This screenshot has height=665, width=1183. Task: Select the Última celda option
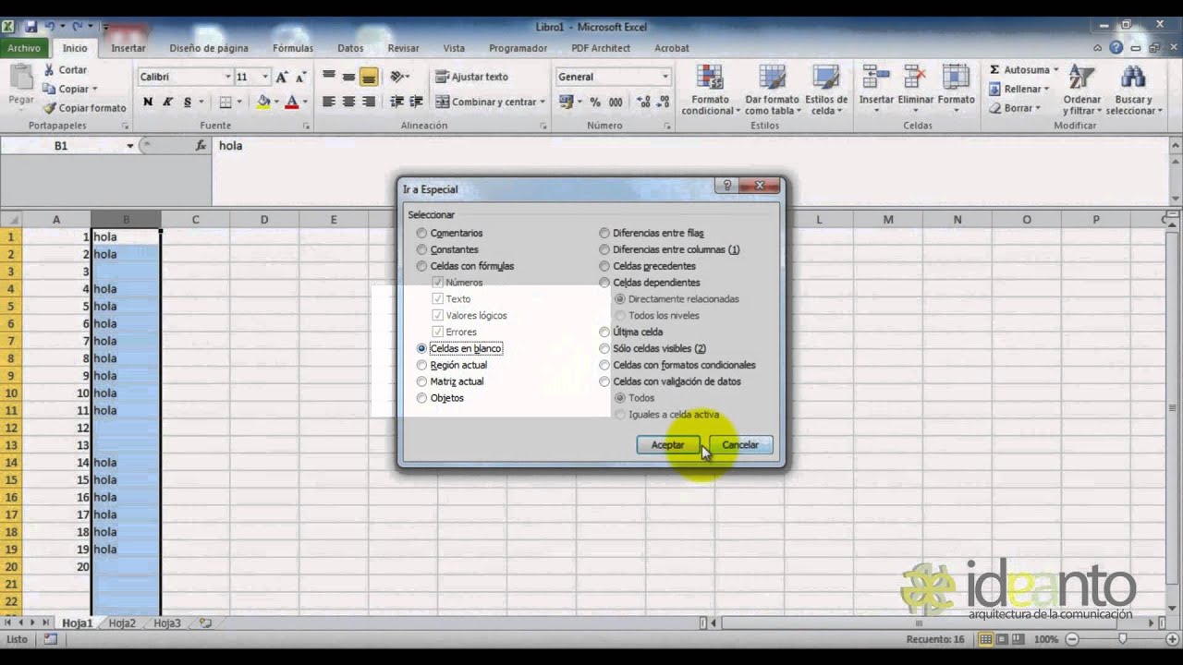point(604,332)
